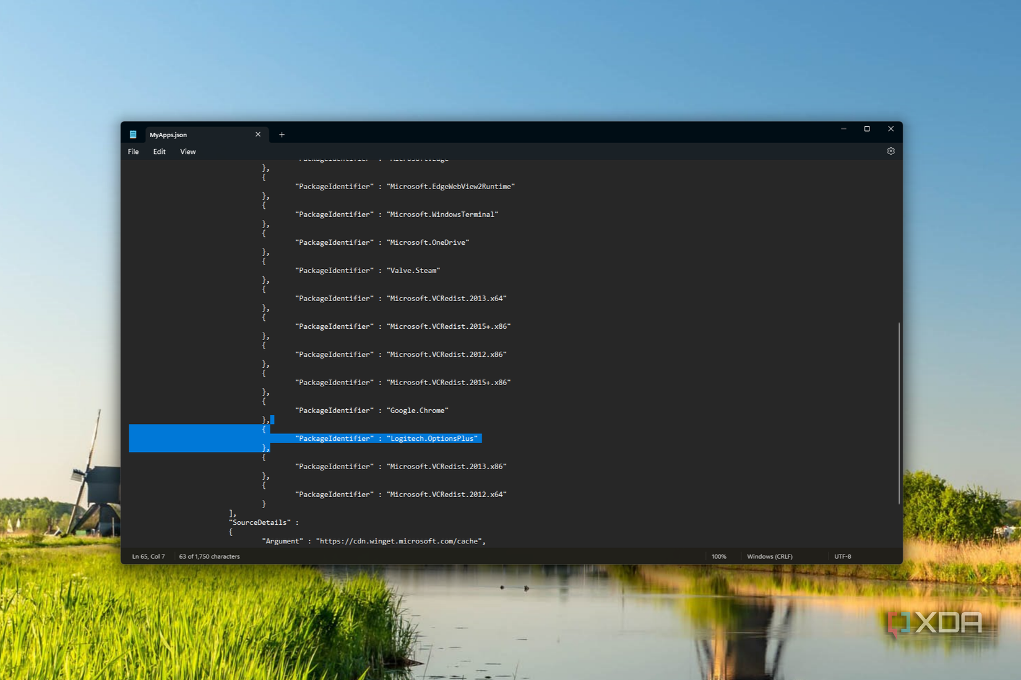Open the File menu
The image size is (1021, 680).
[132, 151]
